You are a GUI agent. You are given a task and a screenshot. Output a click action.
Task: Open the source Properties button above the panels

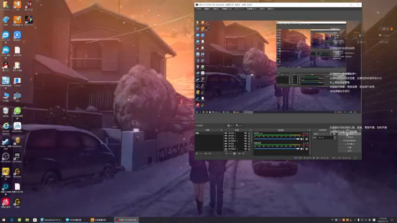(x=230, y=125)
